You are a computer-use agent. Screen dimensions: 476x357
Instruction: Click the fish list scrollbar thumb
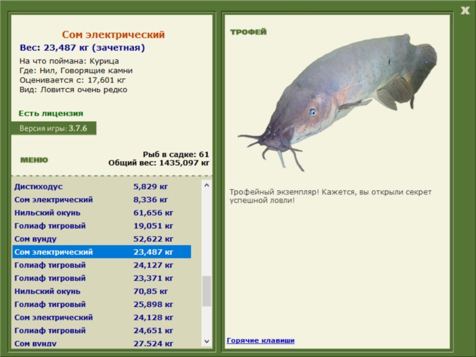(x=206, y=291)
